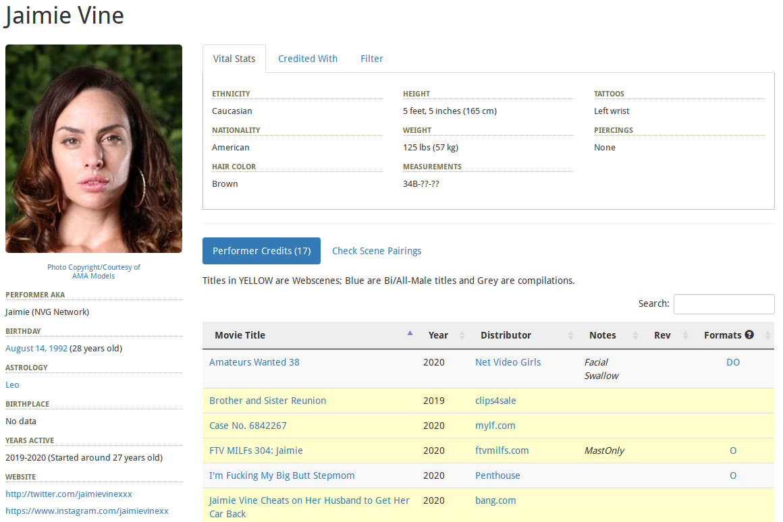Open the mylf.com distributor link
The image size is (783, 522).
coord(495,426)
